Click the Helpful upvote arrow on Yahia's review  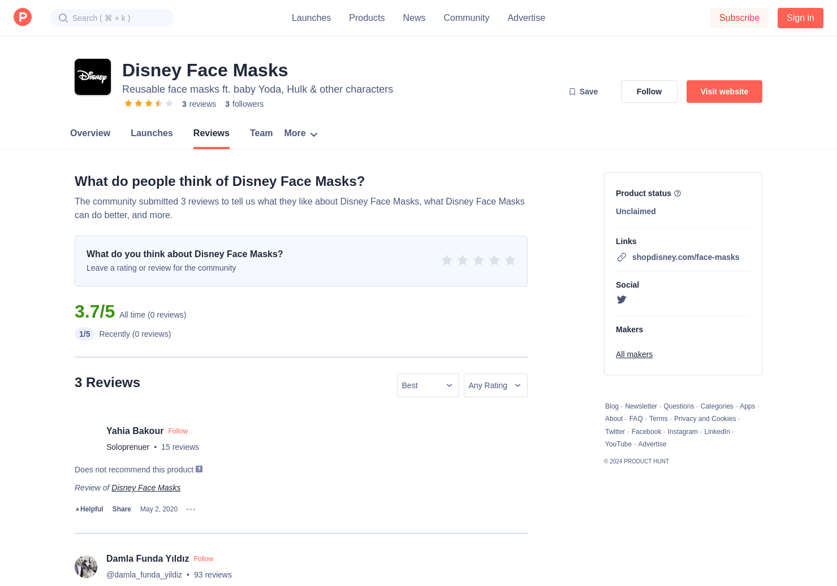[77, 509]
